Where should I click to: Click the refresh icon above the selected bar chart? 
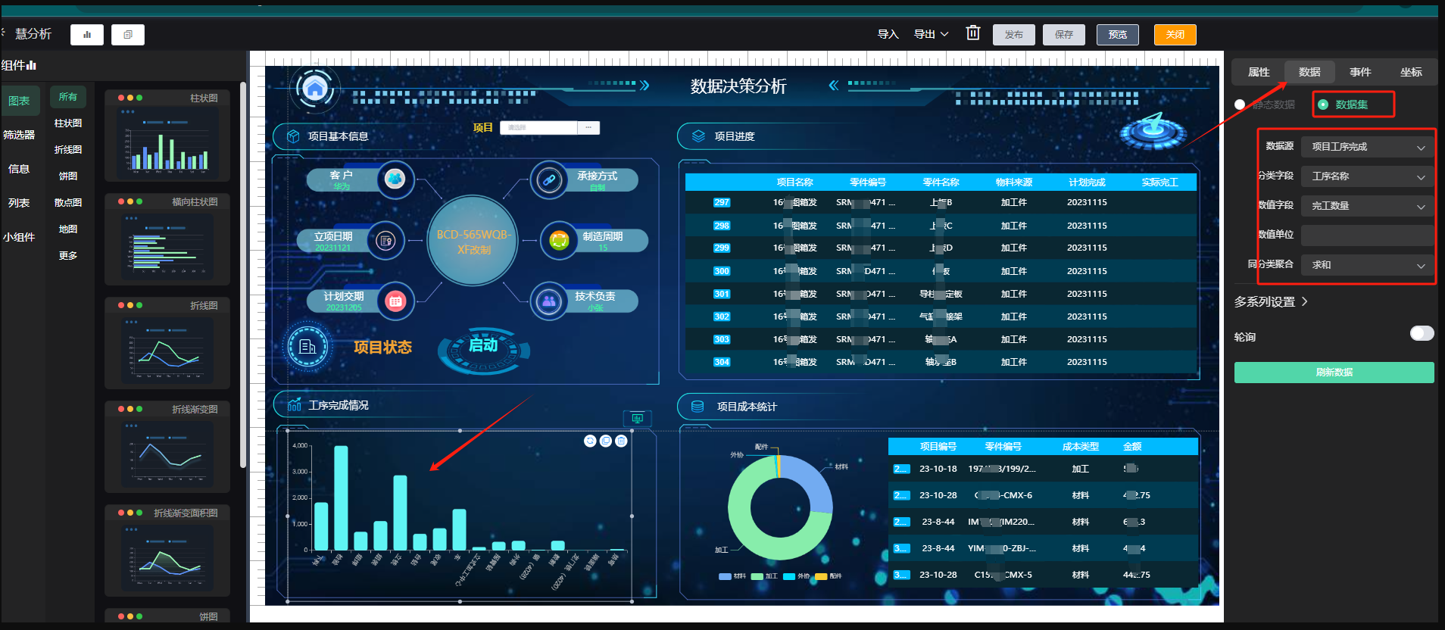coord(590,441)
